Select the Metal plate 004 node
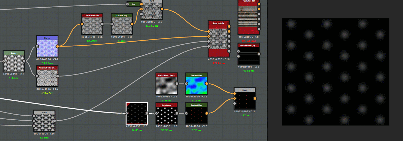Viewport: 403px width, 141px height. [x=249, y=17]
